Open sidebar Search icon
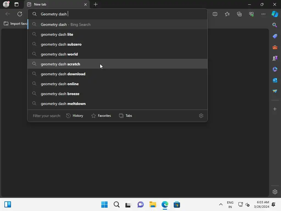The height and width of the screenshot is (211, 281). click(x=275, y=25)
